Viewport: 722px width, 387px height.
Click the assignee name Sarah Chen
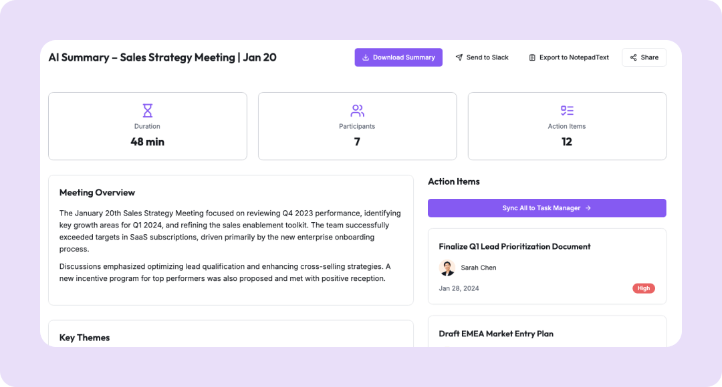point(478,268)
